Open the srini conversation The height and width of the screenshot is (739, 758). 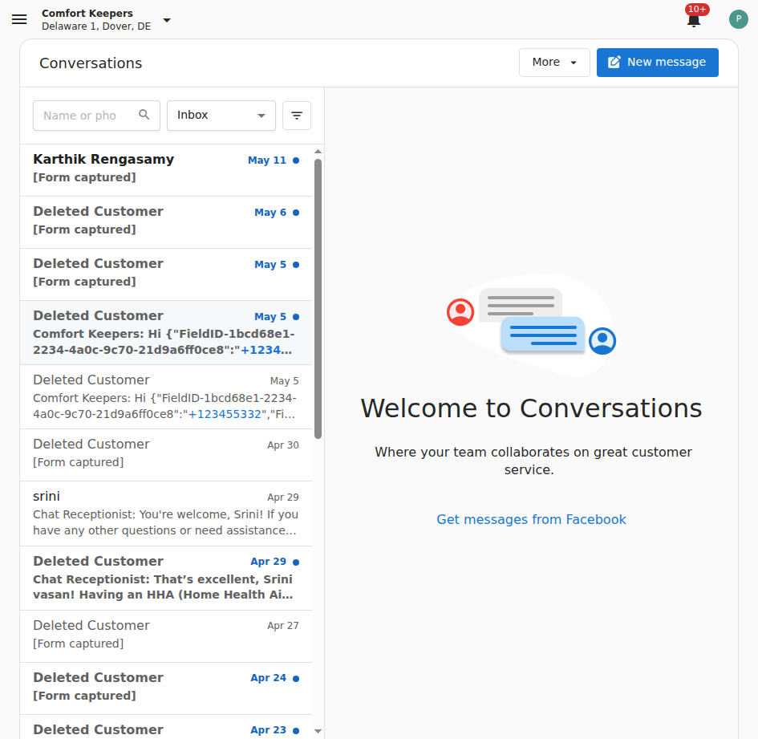(x=166, y=514)
